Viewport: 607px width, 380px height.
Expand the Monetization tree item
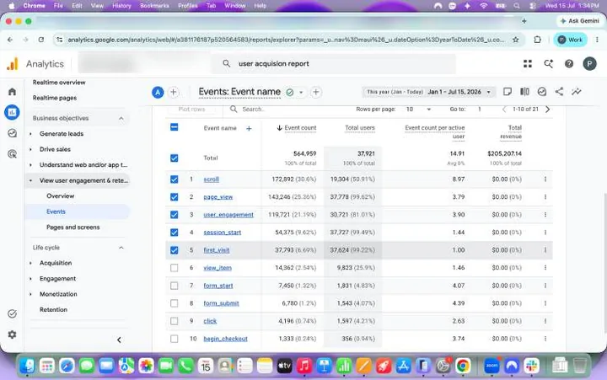pos(31,294)
